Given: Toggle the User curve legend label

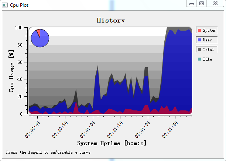Looking at the screenshot, I should tap(208, 40).
